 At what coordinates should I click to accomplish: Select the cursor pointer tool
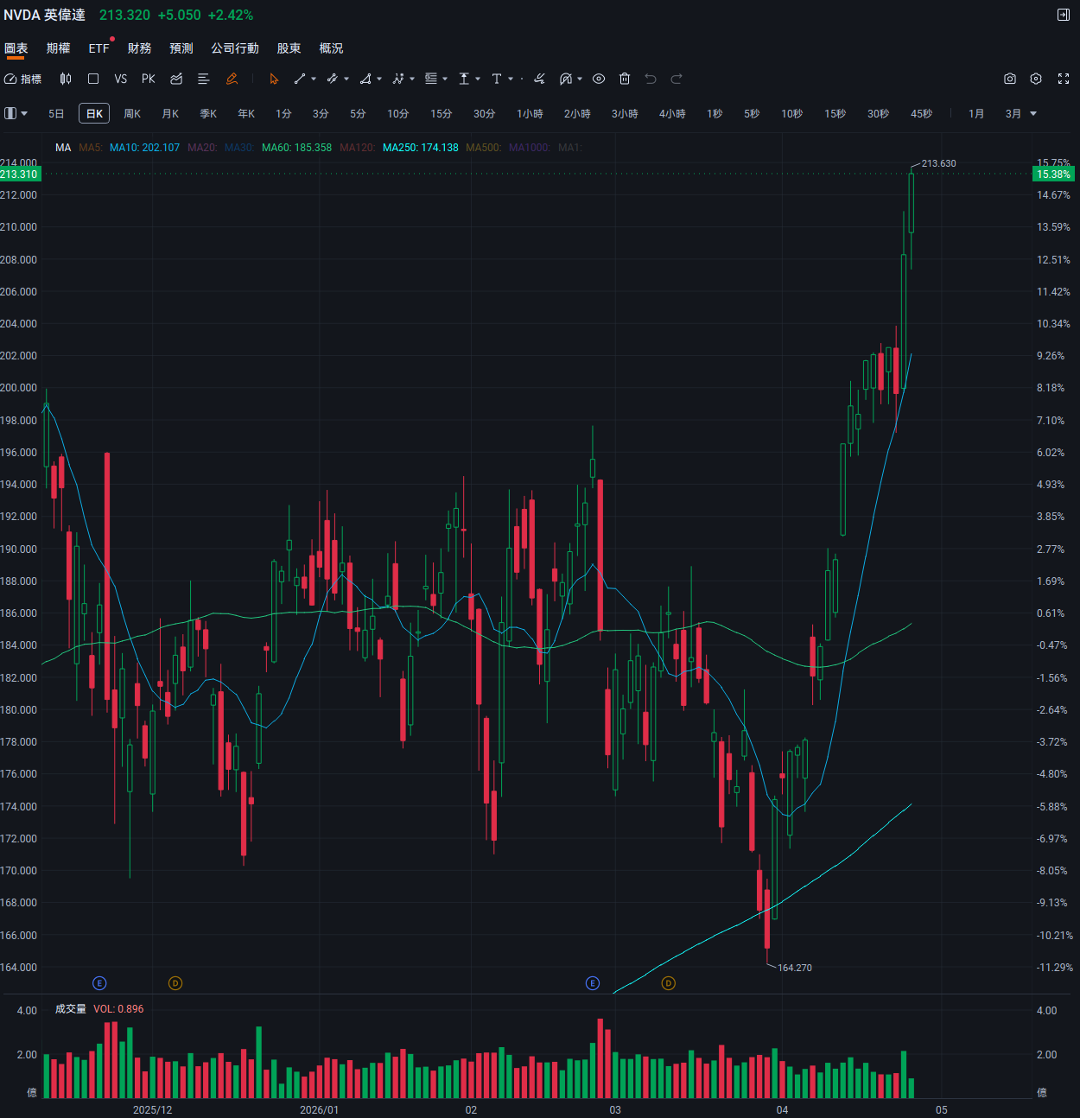[x=273, y=79]
